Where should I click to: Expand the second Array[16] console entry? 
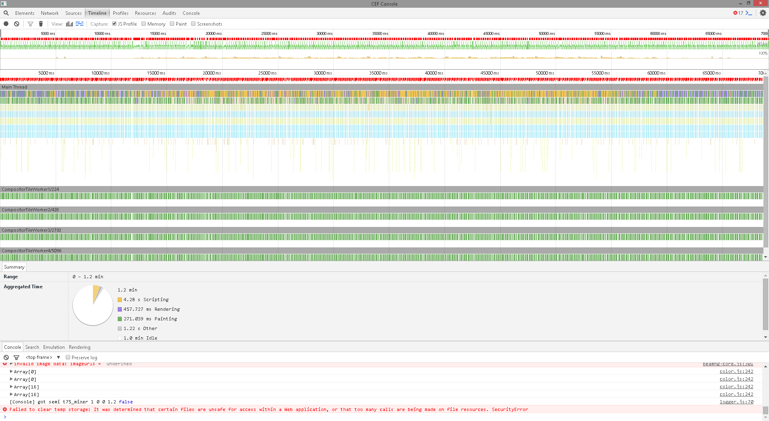11,395
